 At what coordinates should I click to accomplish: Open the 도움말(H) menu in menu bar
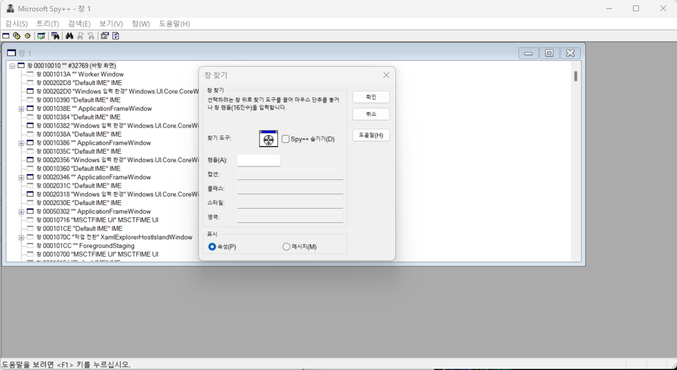click(174, 24)
